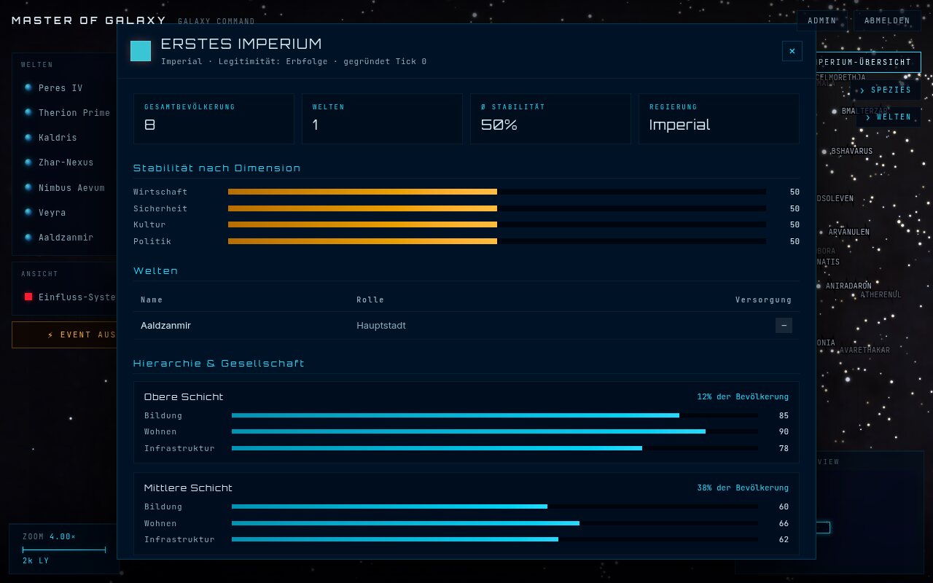Expand the WELTEN section on the right

[888, 117]
